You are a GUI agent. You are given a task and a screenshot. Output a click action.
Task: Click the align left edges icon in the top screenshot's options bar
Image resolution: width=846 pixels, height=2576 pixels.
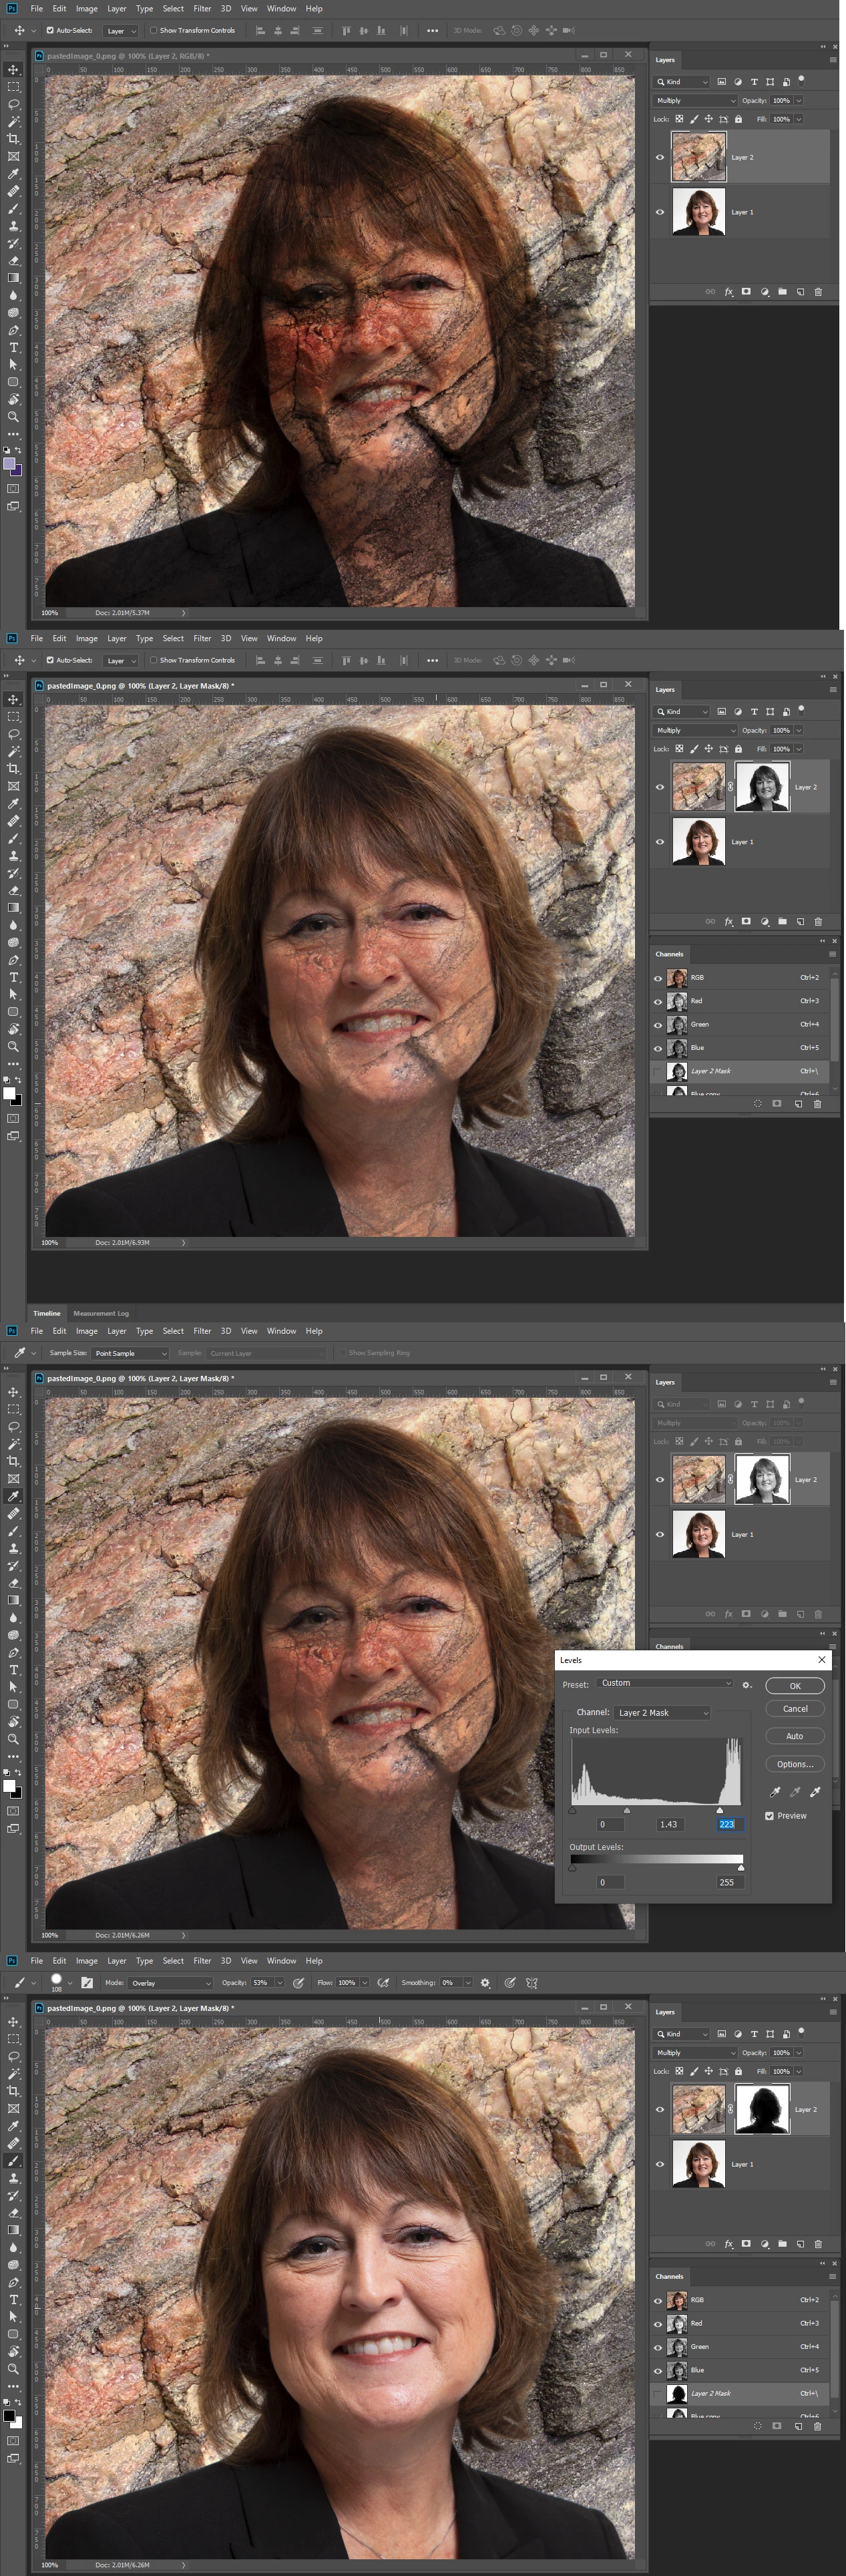click(x=261, y=30)
